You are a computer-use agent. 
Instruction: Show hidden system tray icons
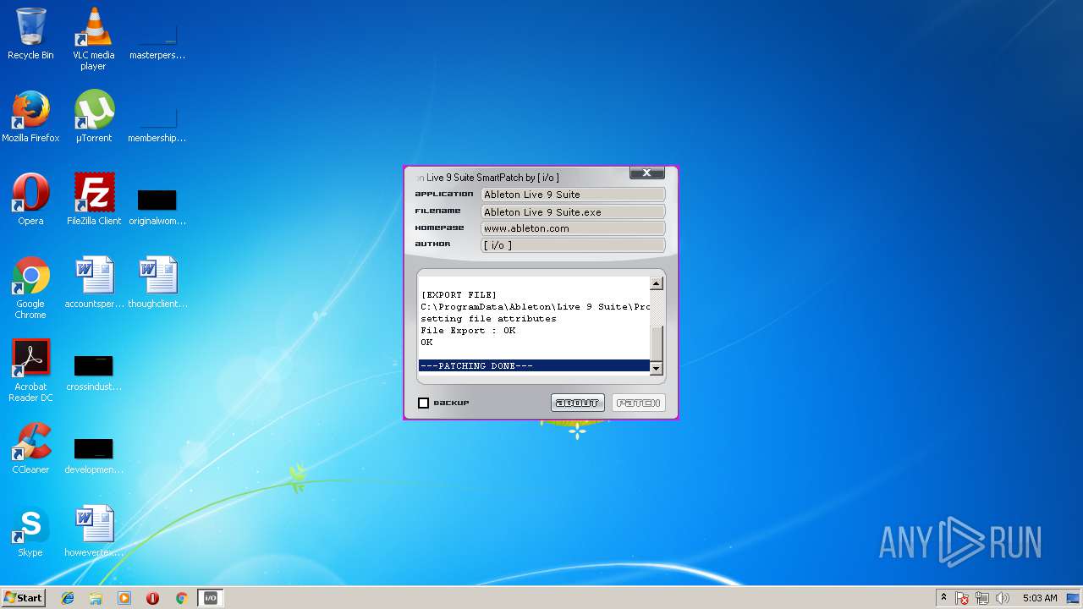click(x=943, y=598)
